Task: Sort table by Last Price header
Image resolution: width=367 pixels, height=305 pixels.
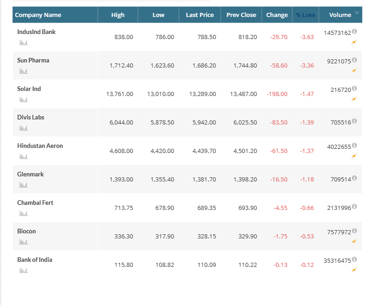Action: [x=200, y=15]
